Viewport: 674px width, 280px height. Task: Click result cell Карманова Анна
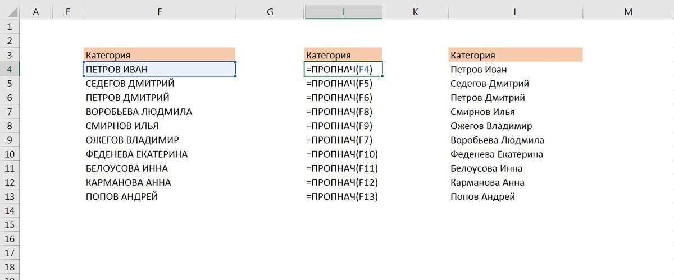pyautogui.click(x=516, y=182)
